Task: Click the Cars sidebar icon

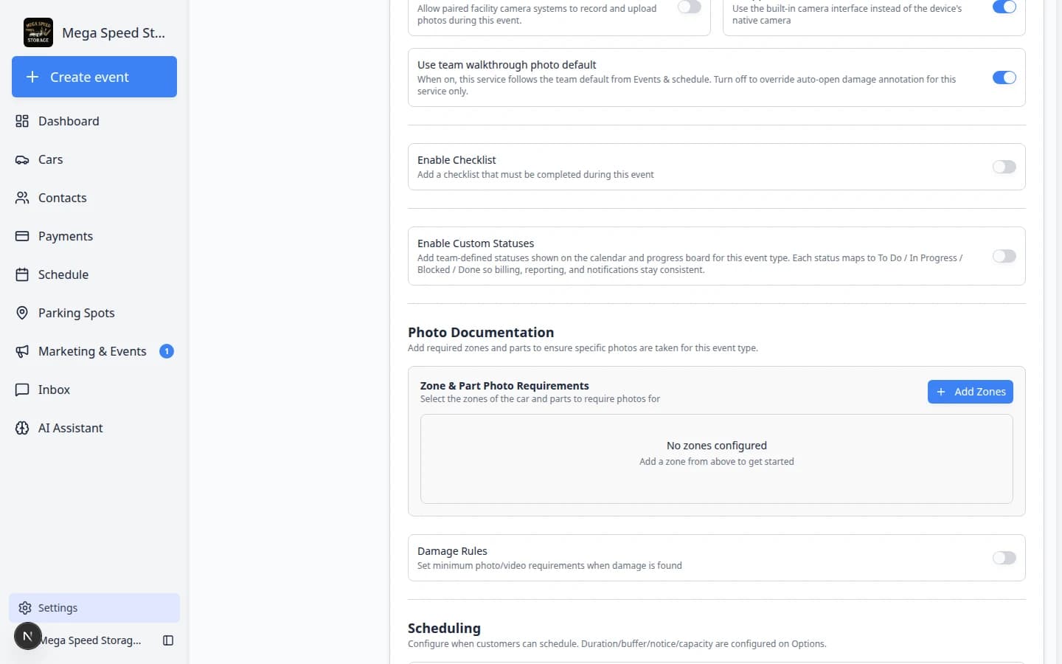Action: 22,159
